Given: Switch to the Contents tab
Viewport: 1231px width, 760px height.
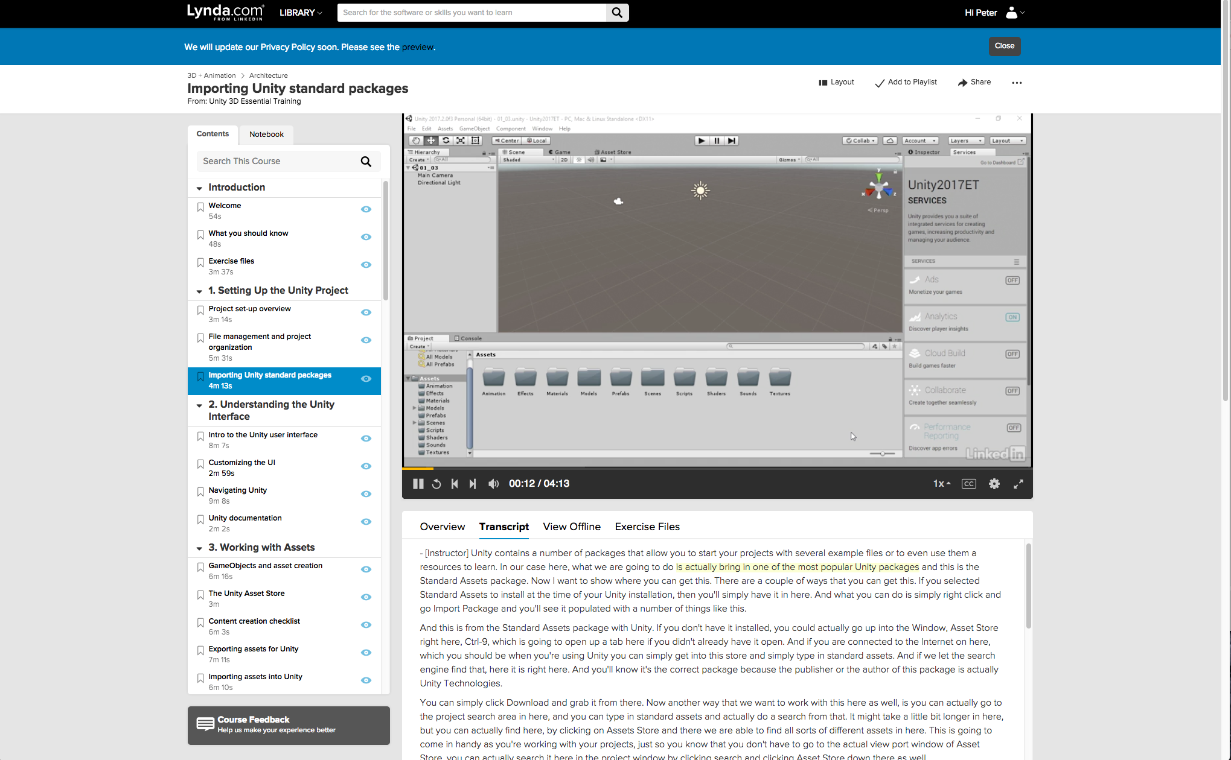Looking at the screenshot, I should (x=213, y=134).
